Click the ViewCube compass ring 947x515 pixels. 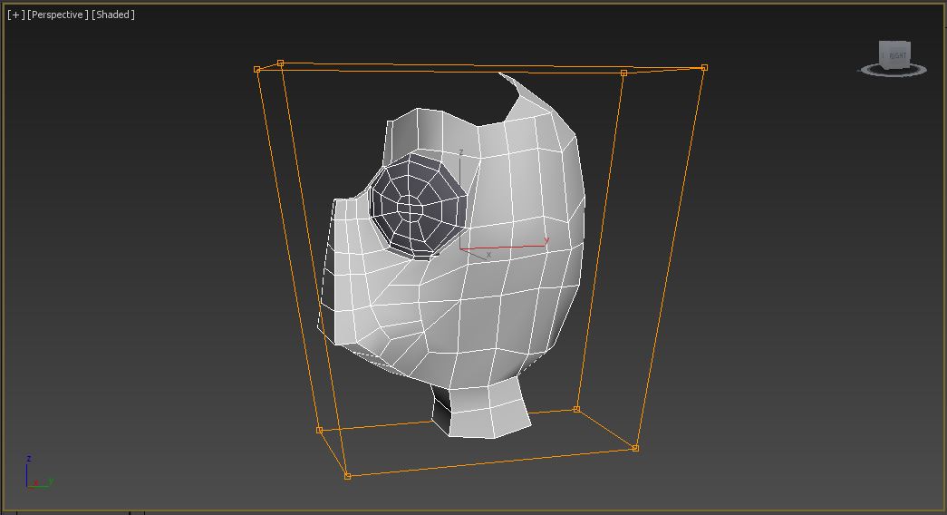pos(894,72)
